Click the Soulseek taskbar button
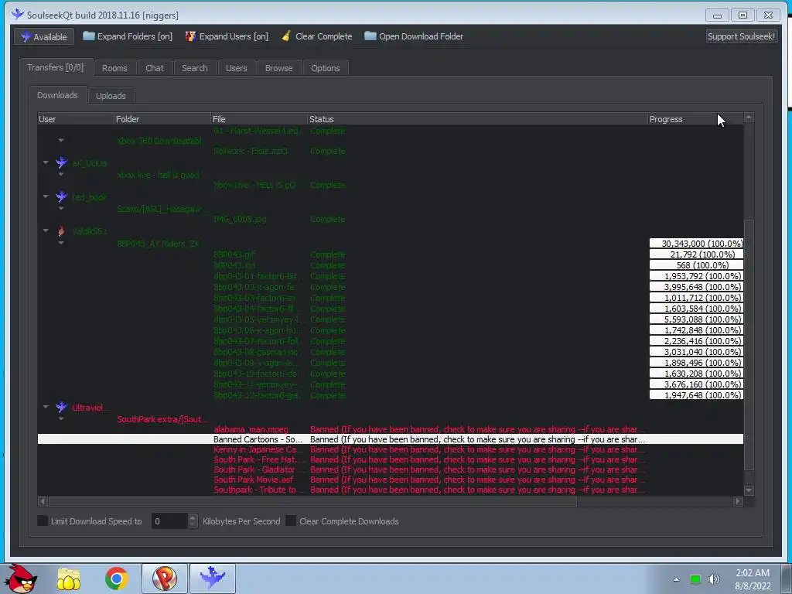792x594 pixels. (x=212, y=579)
